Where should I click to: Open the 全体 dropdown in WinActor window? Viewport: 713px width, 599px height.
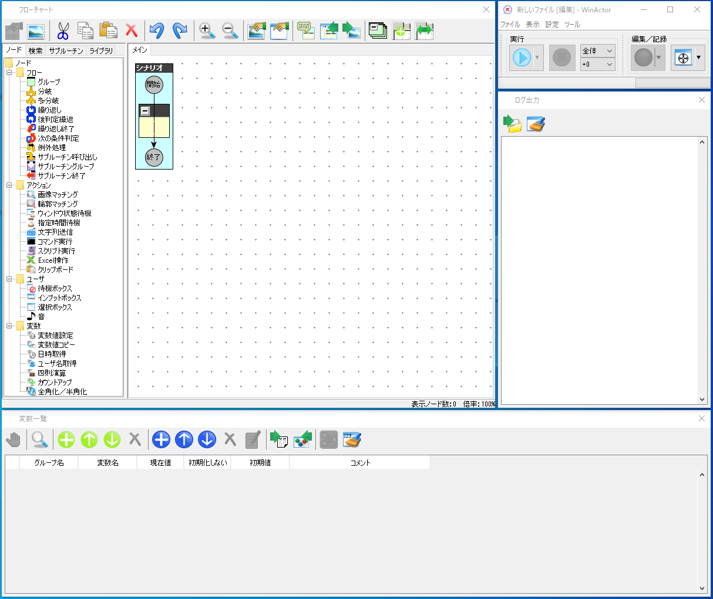pos(598,51)
